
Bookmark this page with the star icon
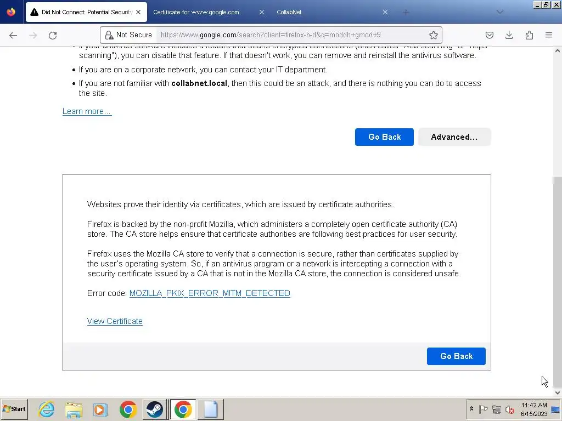pos(434,35)
